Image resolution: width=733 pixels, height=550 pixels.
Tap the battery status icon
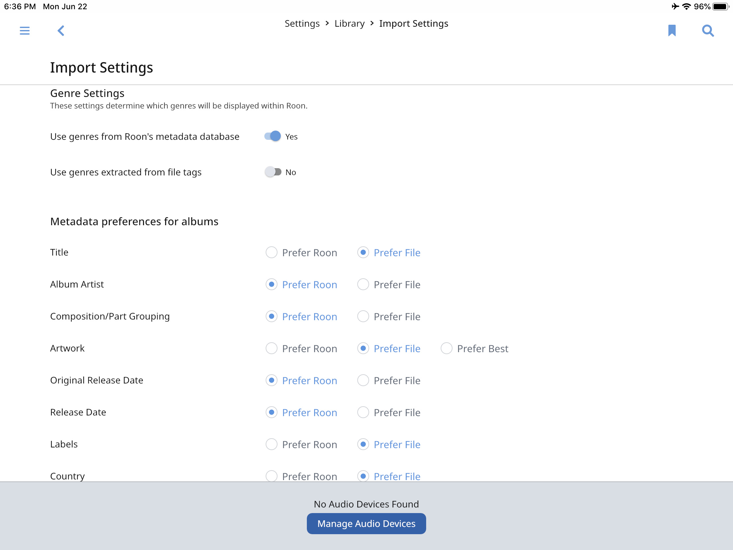tap(721, 7)
